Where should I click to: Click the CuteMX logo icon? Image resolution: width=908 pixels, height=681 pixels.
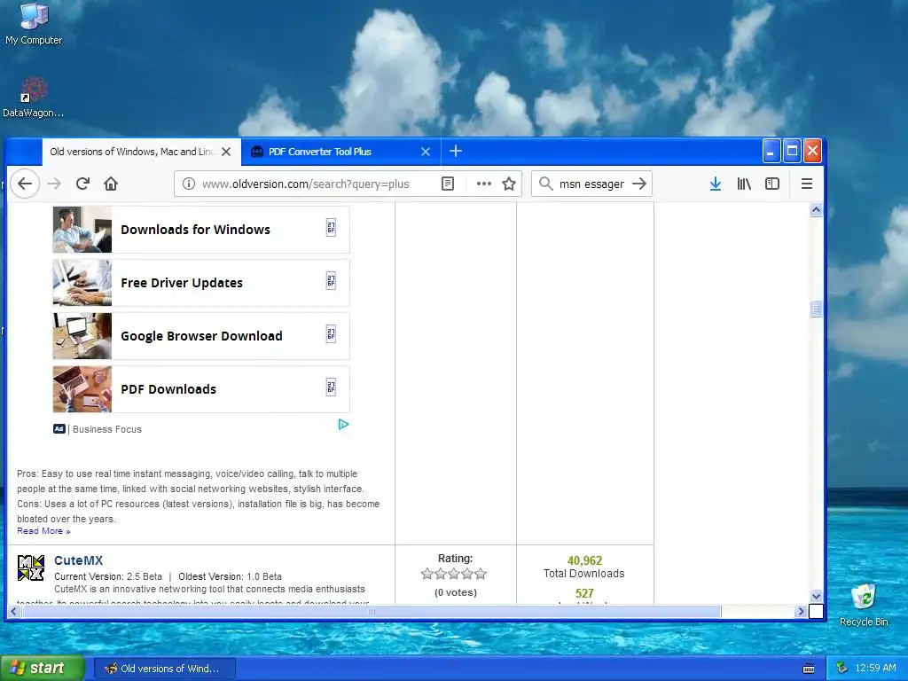click(31, 568)
